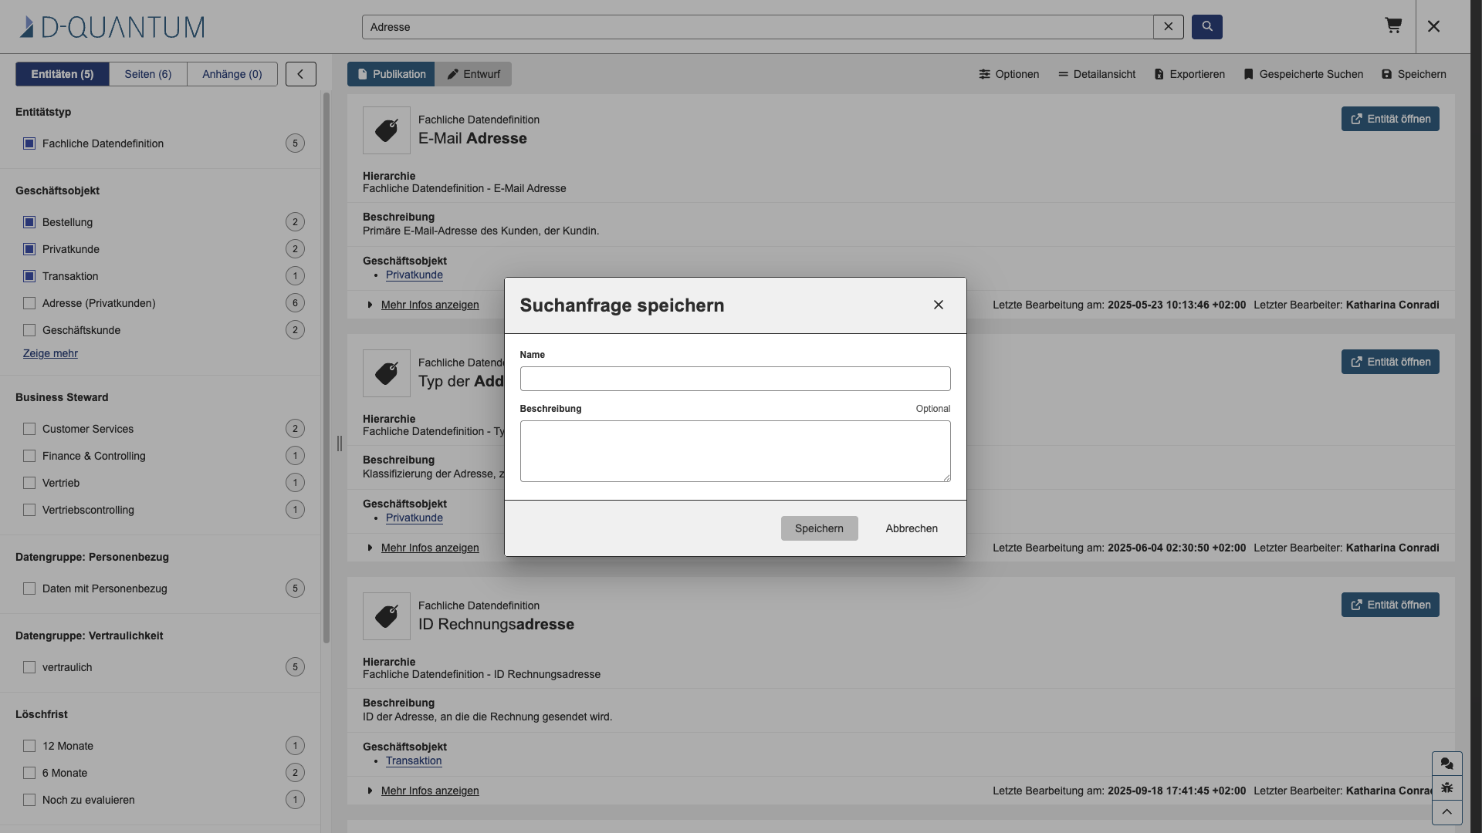Uncheck the Bestellung filter
This screenshot has width=1482, height=833.
pos(29,222)
